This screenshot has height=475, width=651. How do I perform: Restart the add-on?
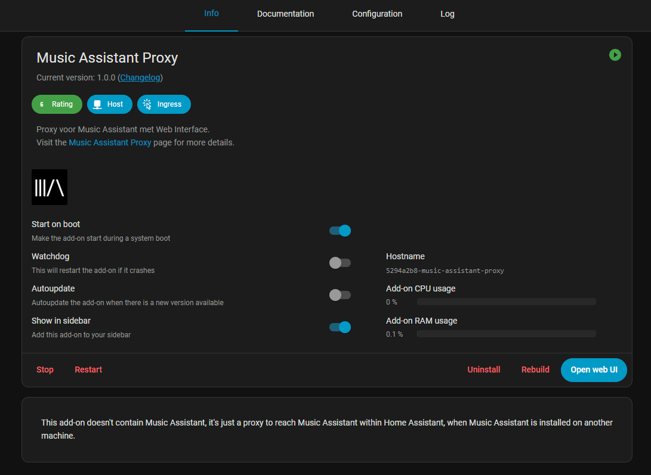[88, 370]
